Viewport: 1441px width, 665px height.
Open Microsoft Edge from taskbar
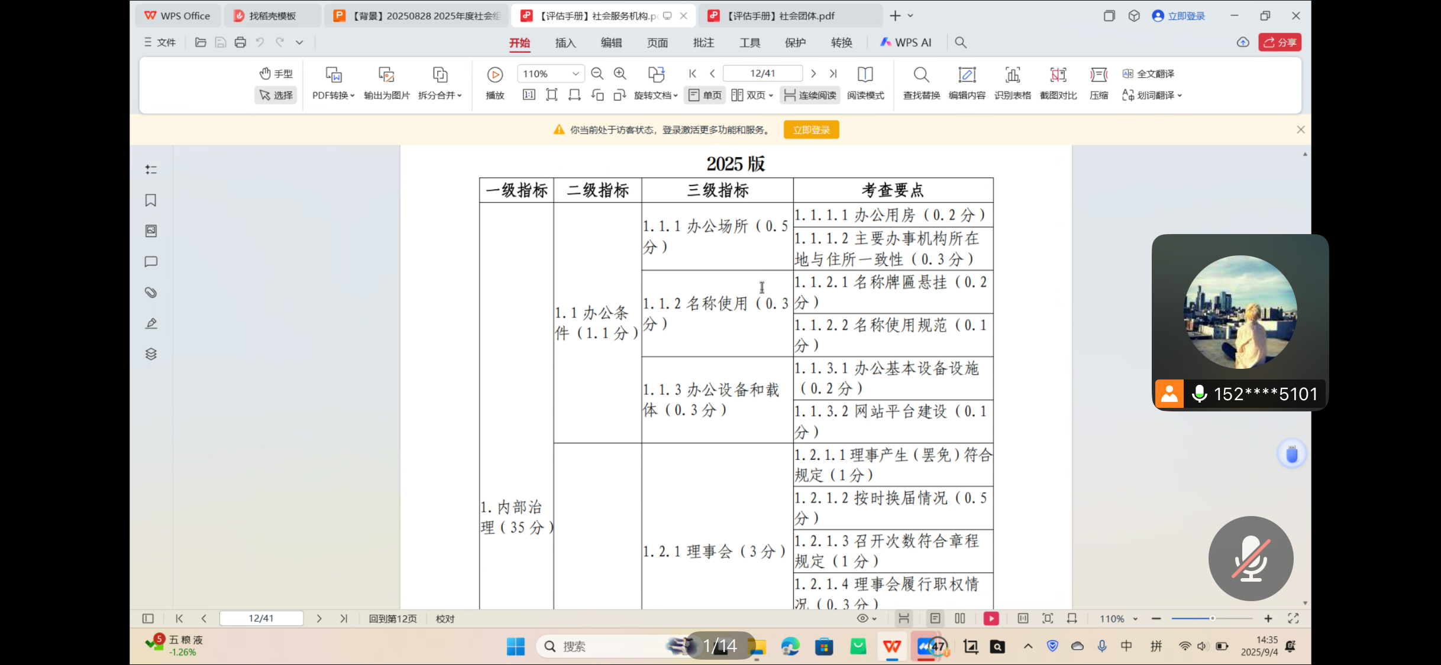(x=790, y=647)
